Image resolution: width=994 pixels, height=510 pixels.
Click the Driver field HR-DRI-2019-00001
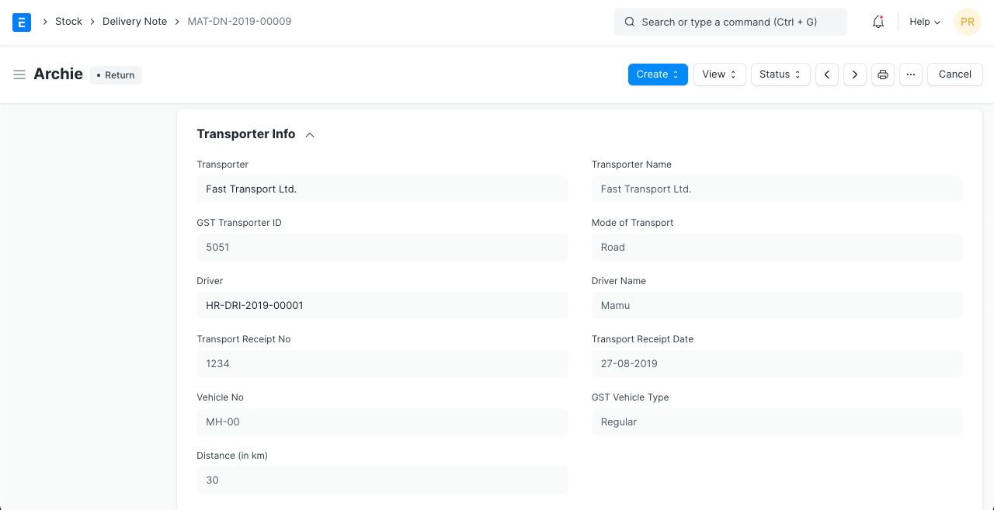pos(382,305)
